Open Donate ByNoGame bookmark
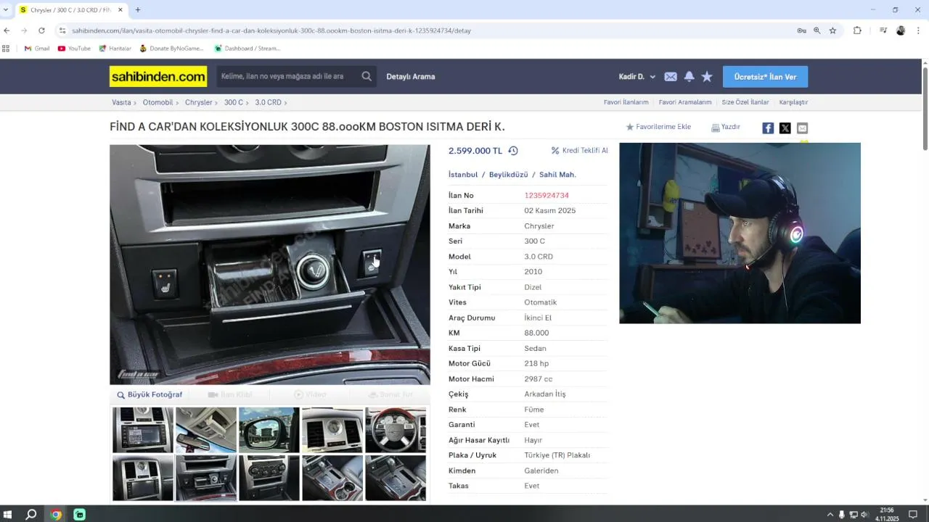Viewport: 929px width, 522px height. 171,49
